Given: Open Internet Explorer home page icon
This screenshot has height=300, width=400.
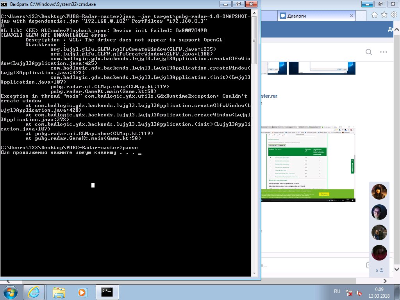Looking at the screenshot, I should 375,15.
